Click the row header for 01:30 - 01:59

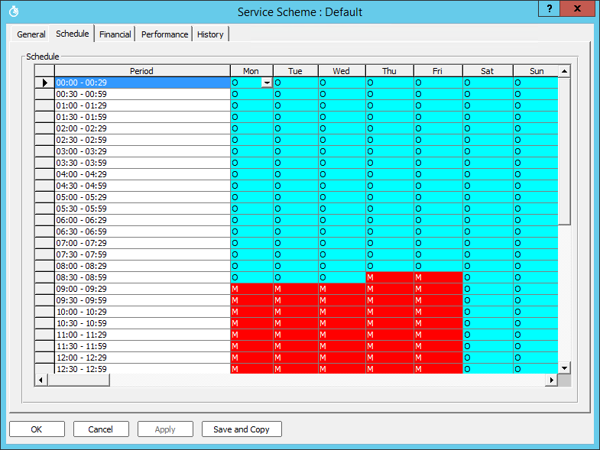click(45, 117)
